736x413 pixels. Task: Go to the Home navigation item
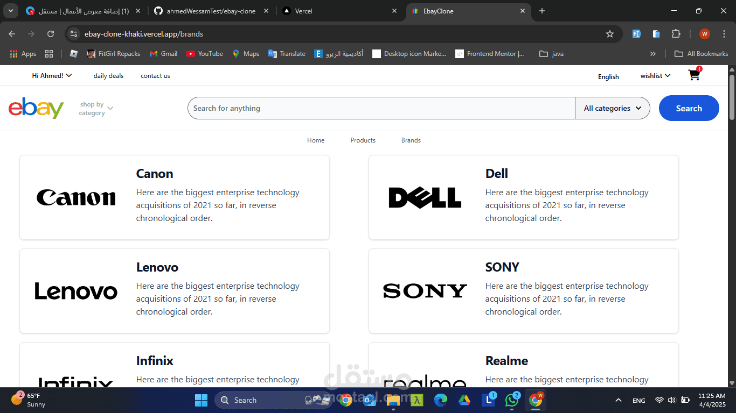[316, 140]
